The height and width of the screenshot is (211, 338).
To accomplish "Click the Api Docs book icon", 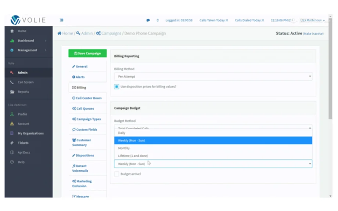I will click(12, 152).
